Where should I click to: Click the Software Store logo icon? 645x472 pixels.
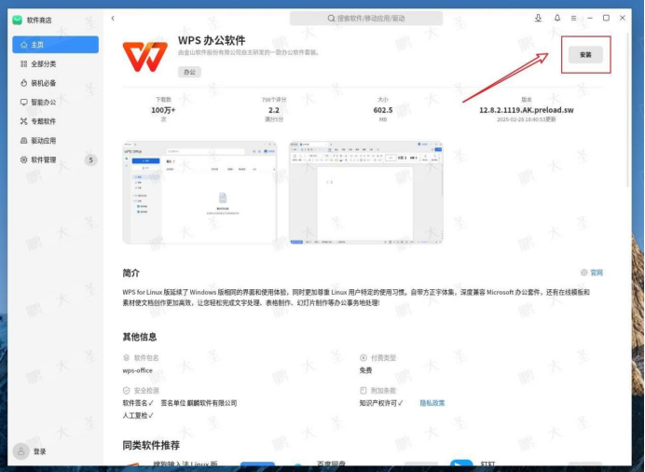click(x=18, y=20)
